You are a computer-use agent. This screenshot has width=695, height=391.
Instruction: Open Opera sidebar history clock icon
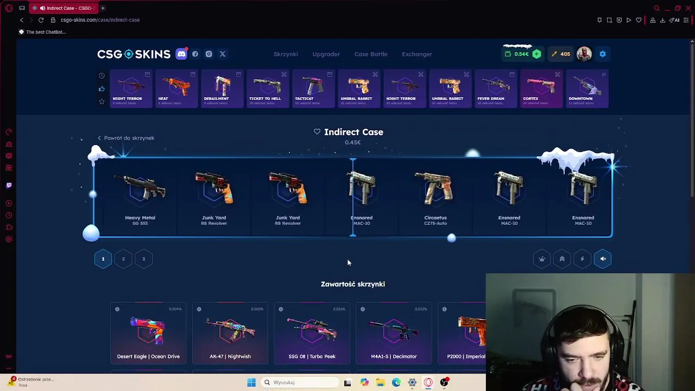9,215
